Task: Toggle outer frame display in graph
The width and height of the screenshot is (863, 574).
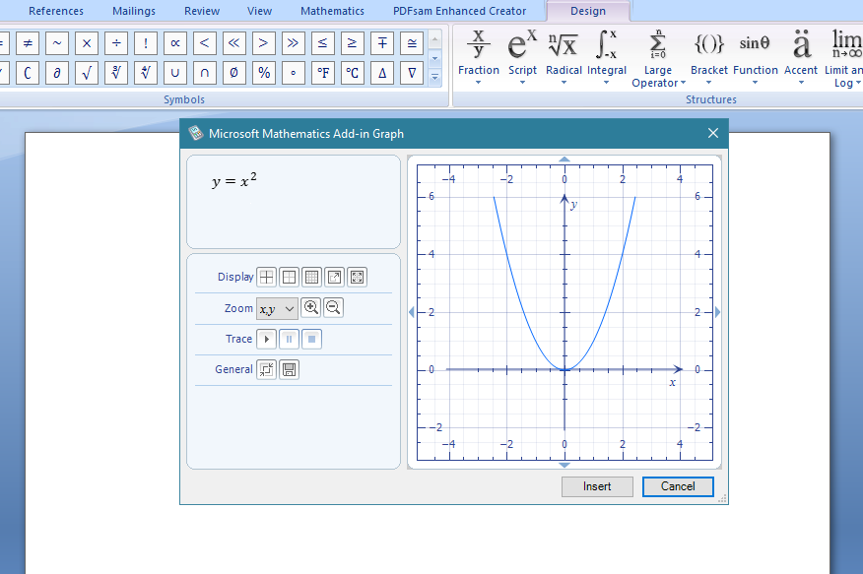Action: click(289, 277)
